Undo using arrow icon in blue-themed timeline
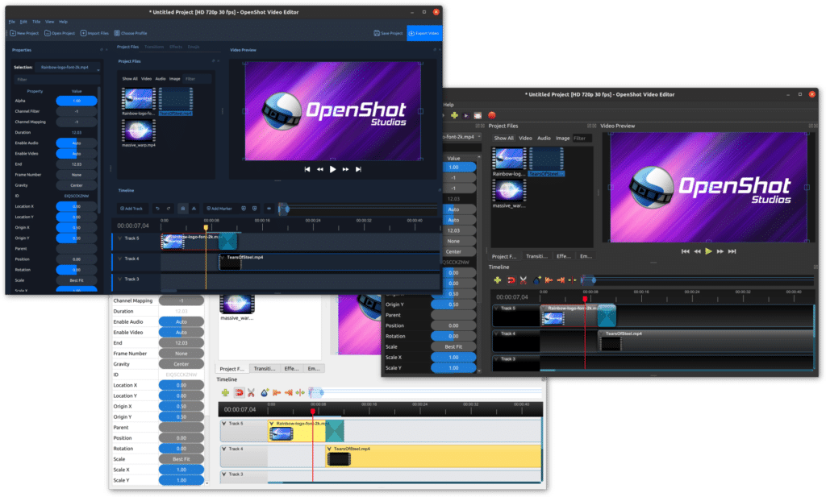826x497 pixels. click(x=157, y=209)
